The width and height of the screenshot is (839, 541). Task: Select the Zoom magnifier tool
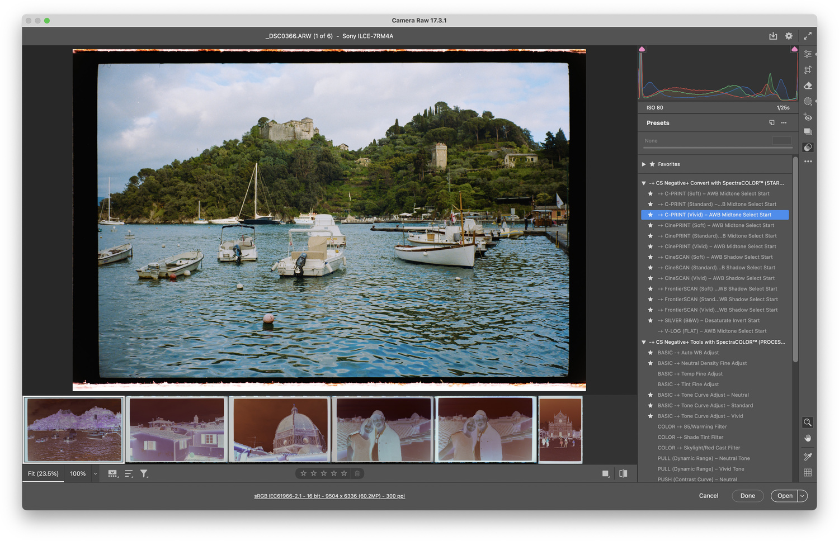click(808, 423)
